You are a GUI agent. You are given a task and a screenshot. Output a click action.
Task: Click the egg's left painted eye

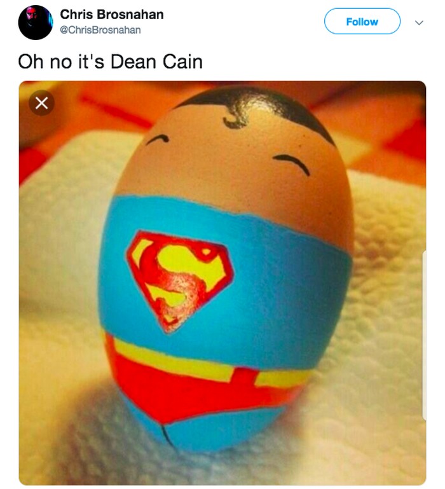[x=156, y=138]
